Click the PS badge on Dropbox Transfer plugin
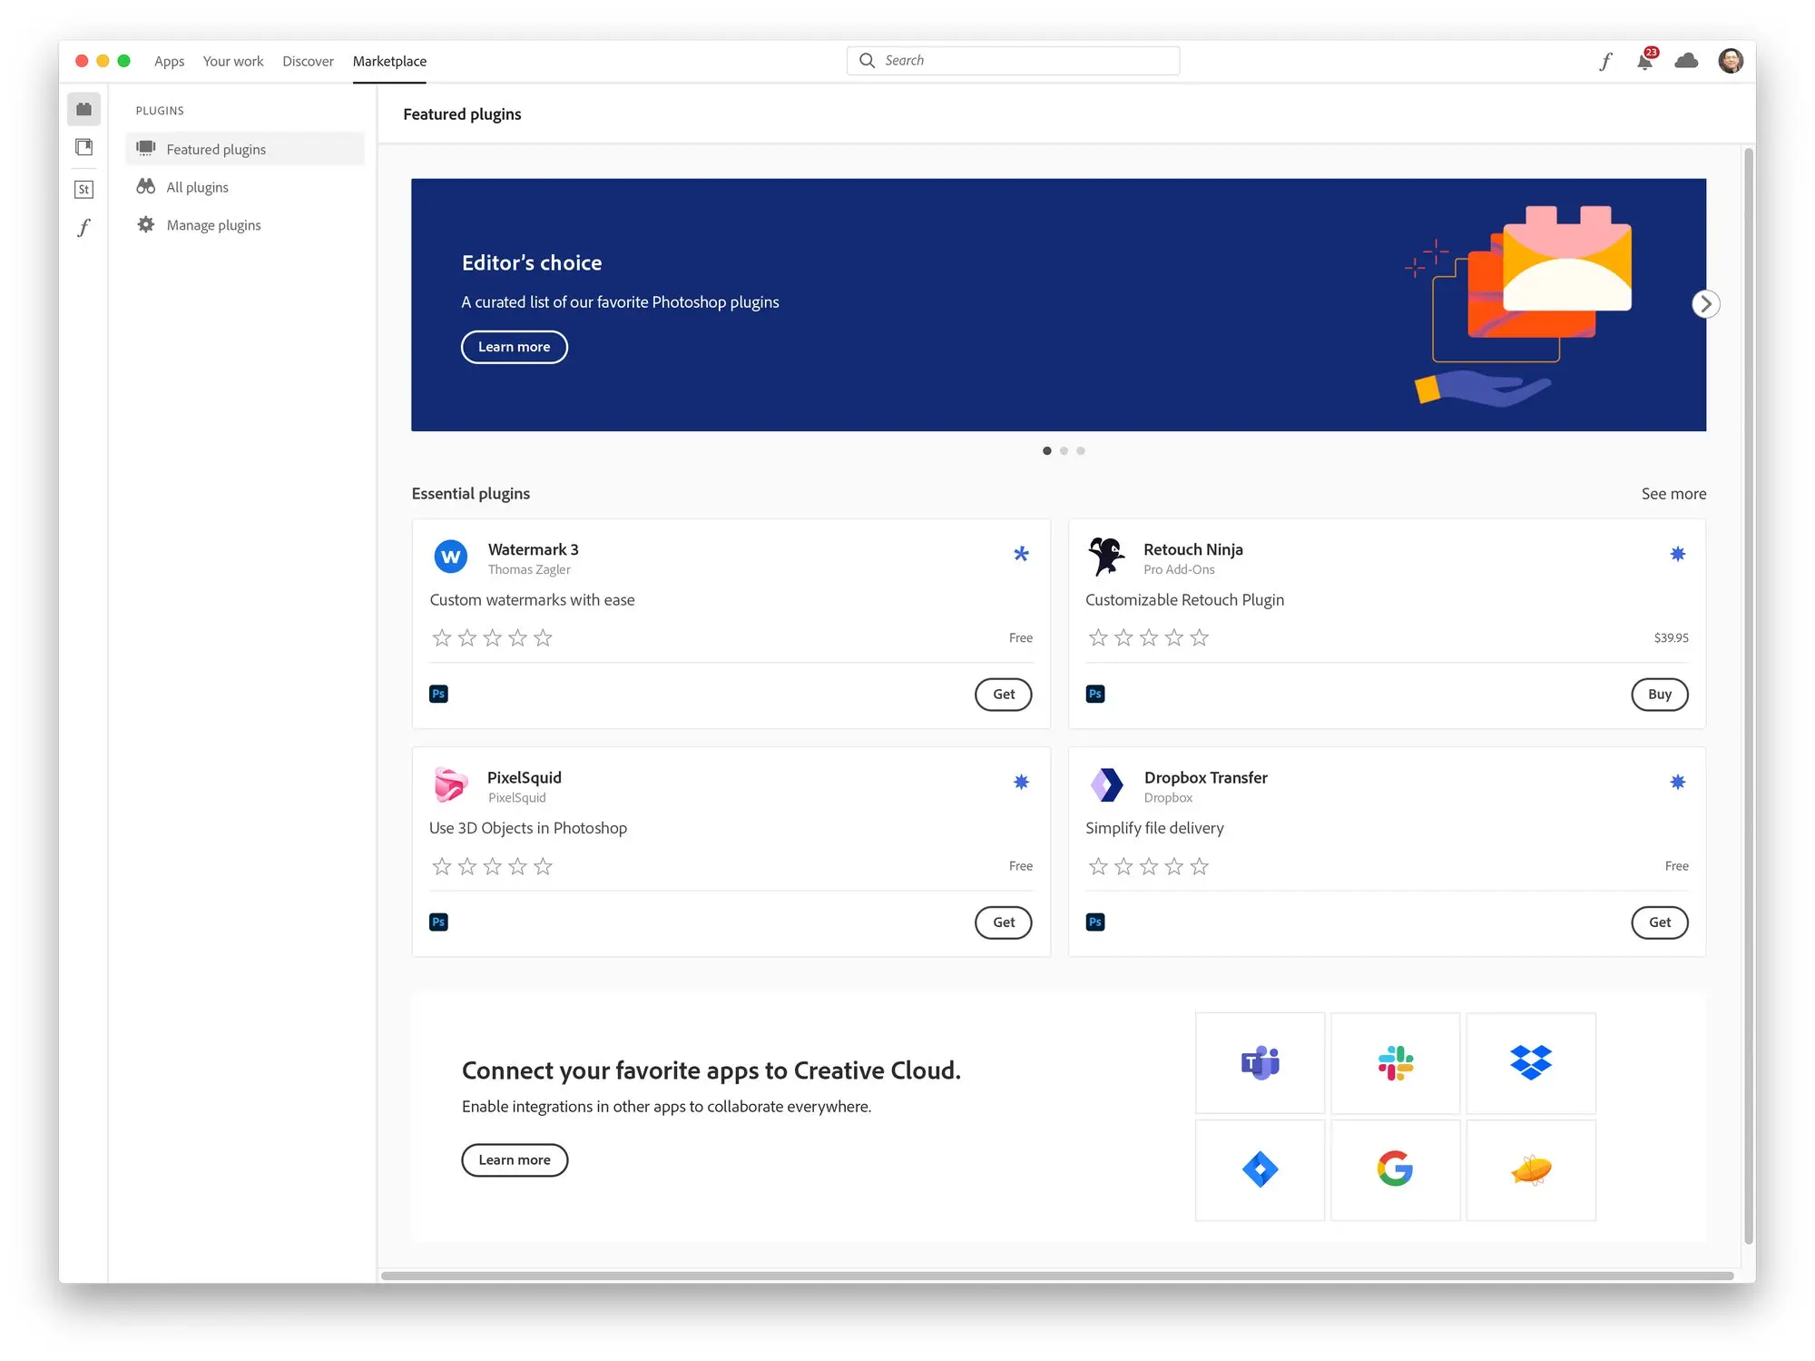Screen dimensions: 1815x1361 coord(1094,922)
